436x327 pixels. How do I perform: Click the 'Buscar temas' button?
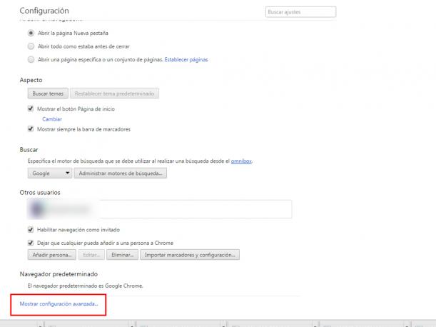click(48, 94)
